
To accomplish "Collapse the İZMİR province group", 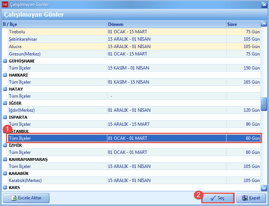I will (x=5, y=145).
